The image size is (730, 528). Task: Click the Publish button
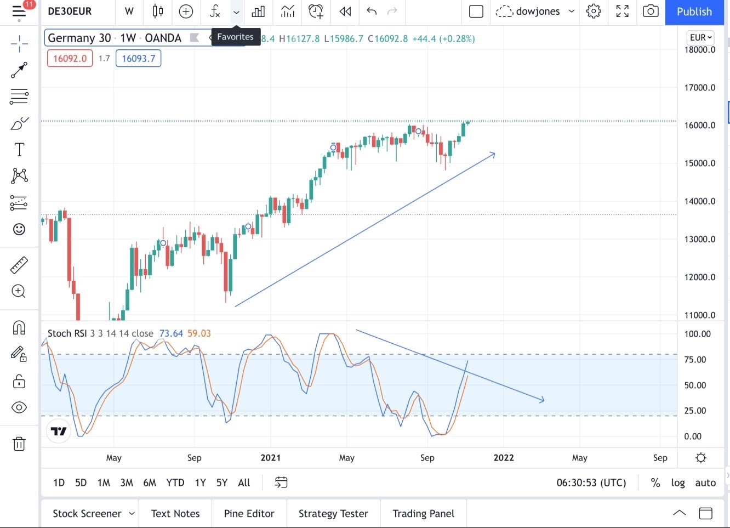tap(694, 12)
